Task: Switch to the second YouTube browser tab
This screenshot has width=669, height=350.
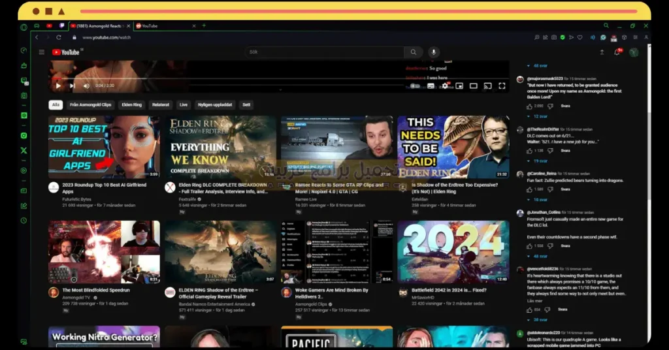Action: 149,25
